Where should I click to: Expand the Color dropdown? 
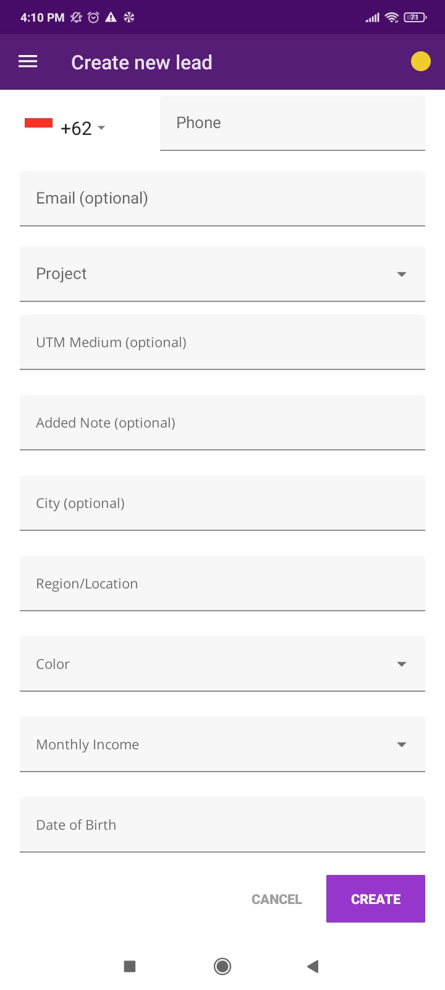pyautogui.click(x=222, y=664)
